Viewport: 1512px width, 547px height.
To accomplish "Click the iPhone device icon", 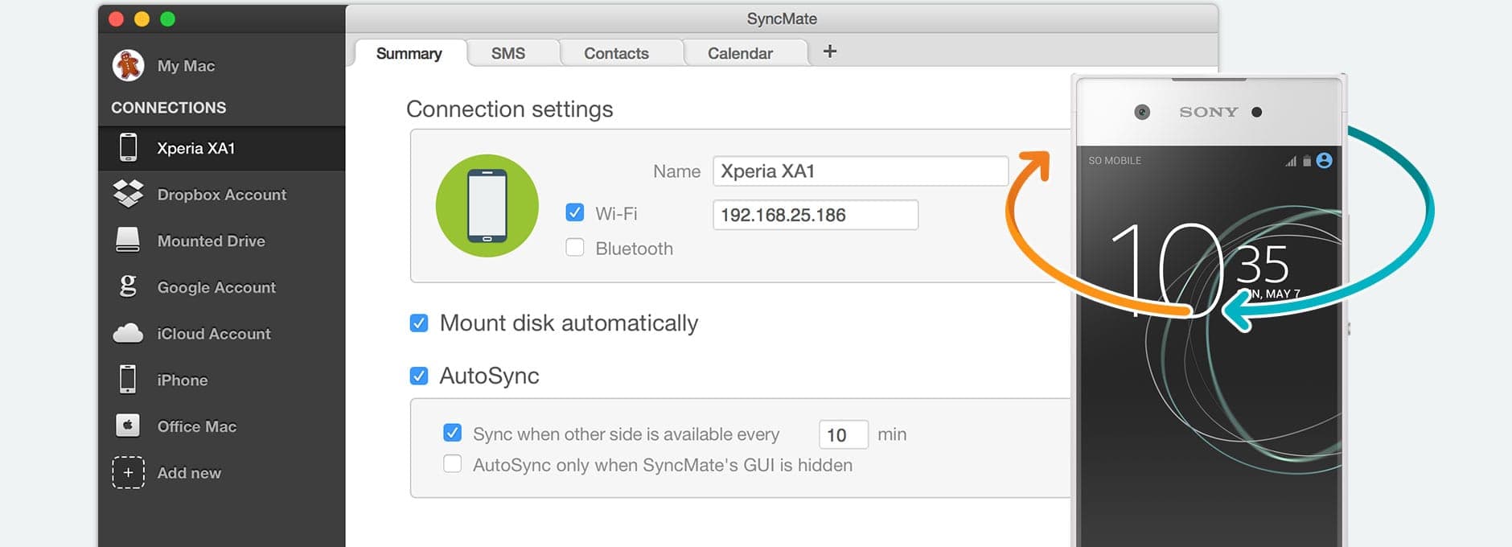I will pyautogui.click(x=128, y=379).
